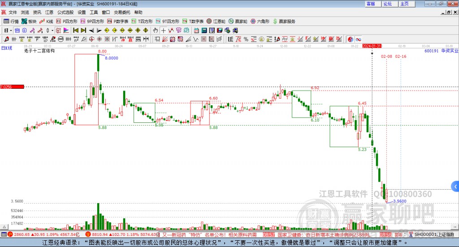
Task: Open the 六角形 hexagon tool
Action: click(x=260, y=22)
